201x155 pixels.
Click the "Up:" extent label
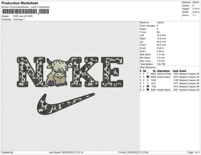click(141, 42)
